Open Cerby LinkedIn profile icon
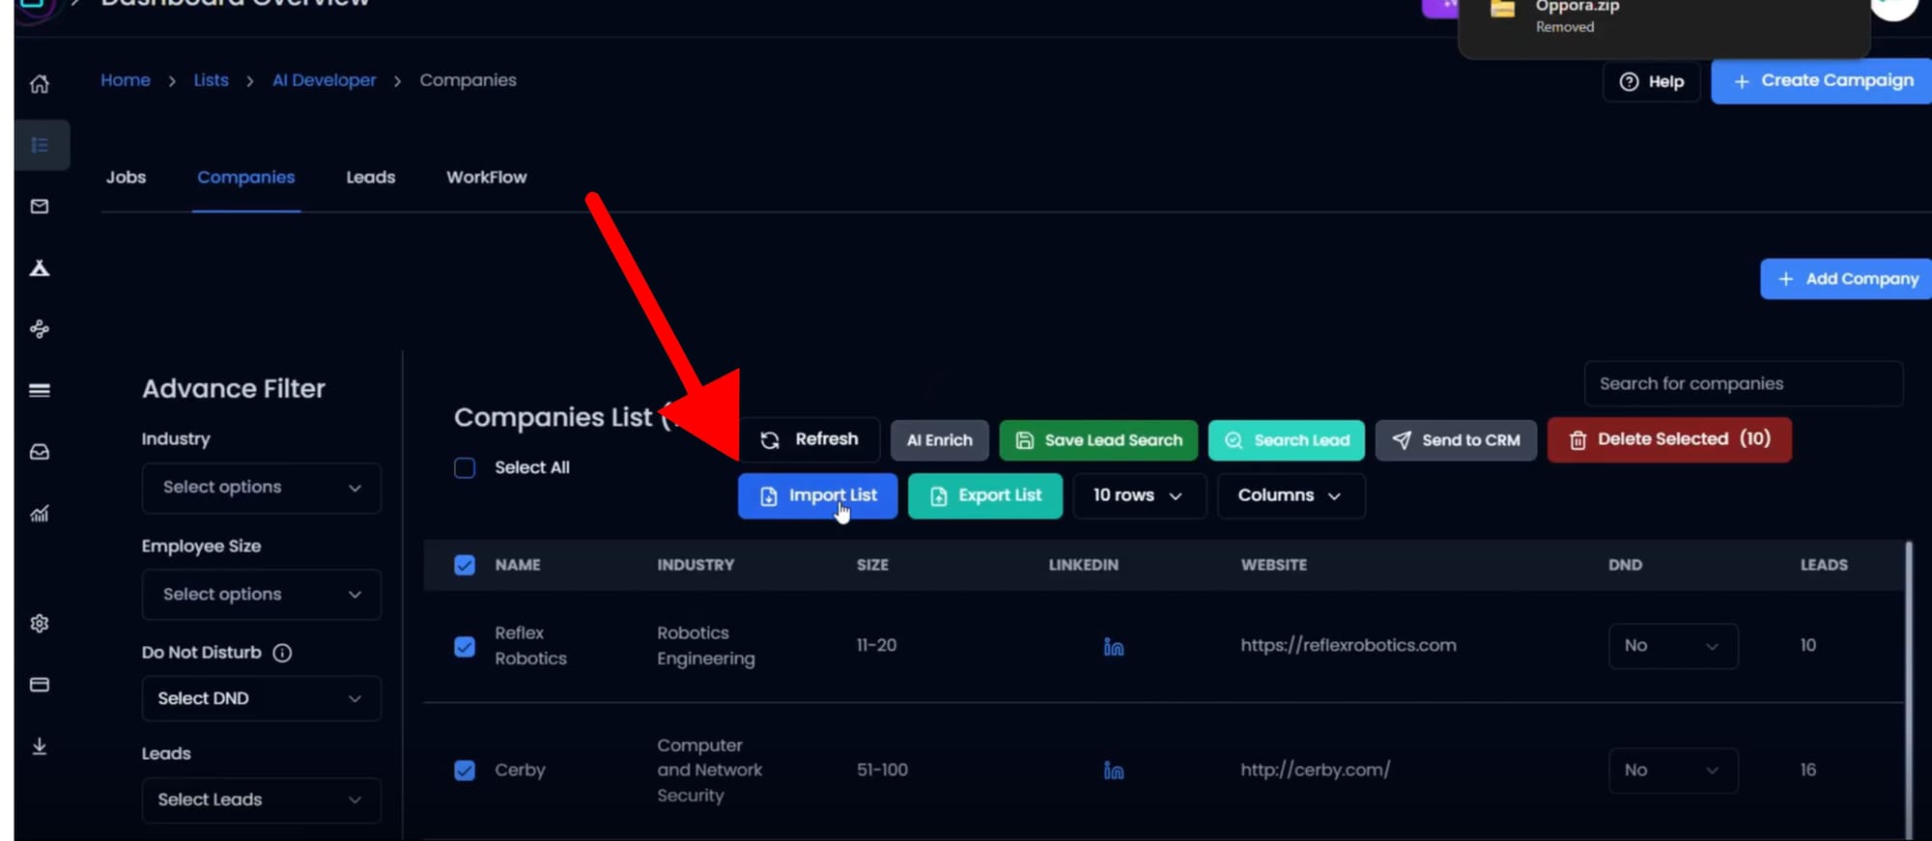Viewport: 1932px width, 841px height. [x=1113, y=771]
